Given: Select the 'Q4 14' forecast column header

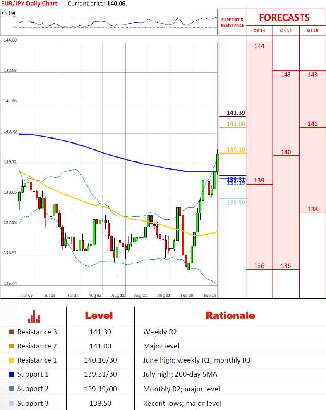Looking at the screenshot, I should tap(286, 30).
